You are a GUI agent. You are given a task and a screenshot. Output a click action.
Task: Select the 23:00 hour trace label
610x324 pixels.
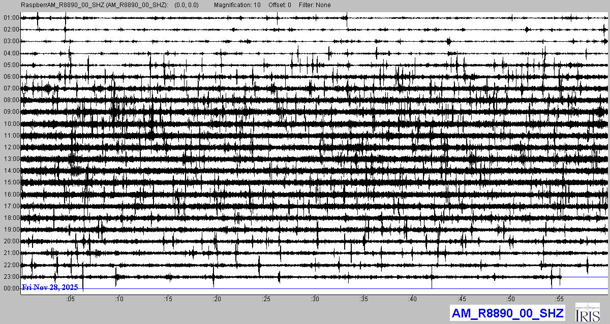11,277
